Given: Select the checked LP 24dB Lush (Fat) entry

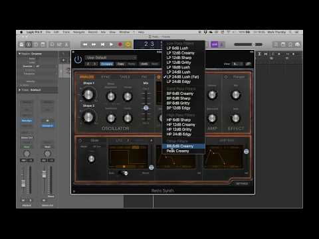Looking at the screenshot, I should tap(183, 77).
